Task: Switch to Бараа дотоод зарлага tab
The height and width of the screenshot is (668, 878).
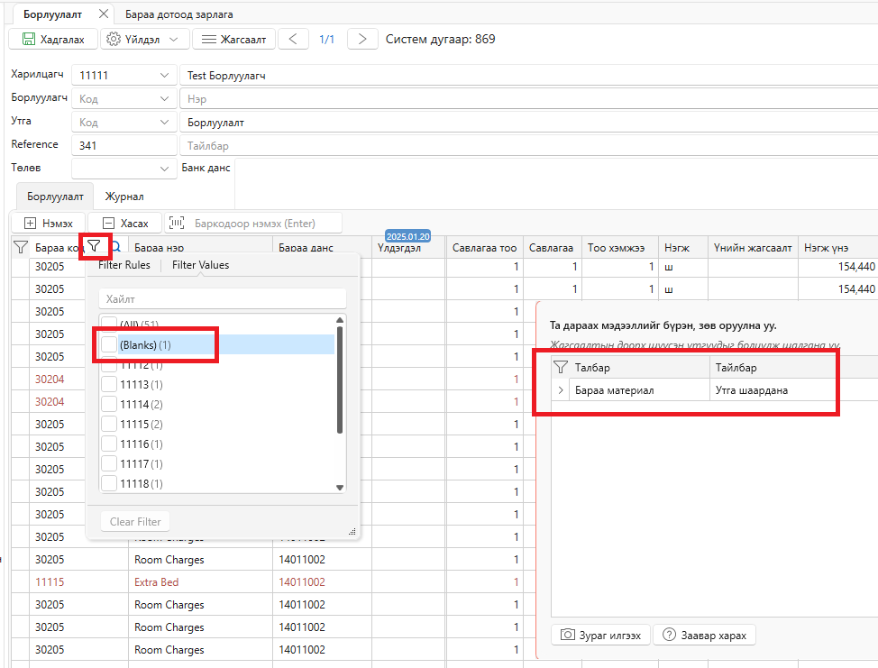Action: point(178,14)
